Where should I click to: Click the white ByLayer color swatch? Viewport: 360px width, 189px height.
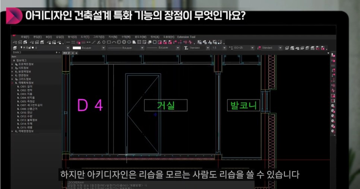coord(77,48)
